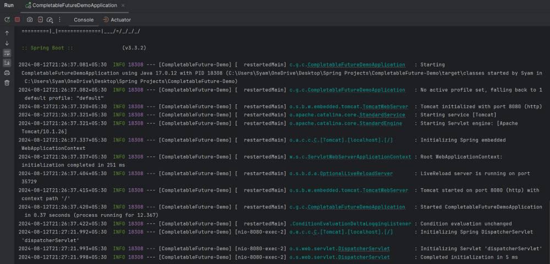Click 'Started CompletableFutureDemoApplication' message

tap(481, 207)
